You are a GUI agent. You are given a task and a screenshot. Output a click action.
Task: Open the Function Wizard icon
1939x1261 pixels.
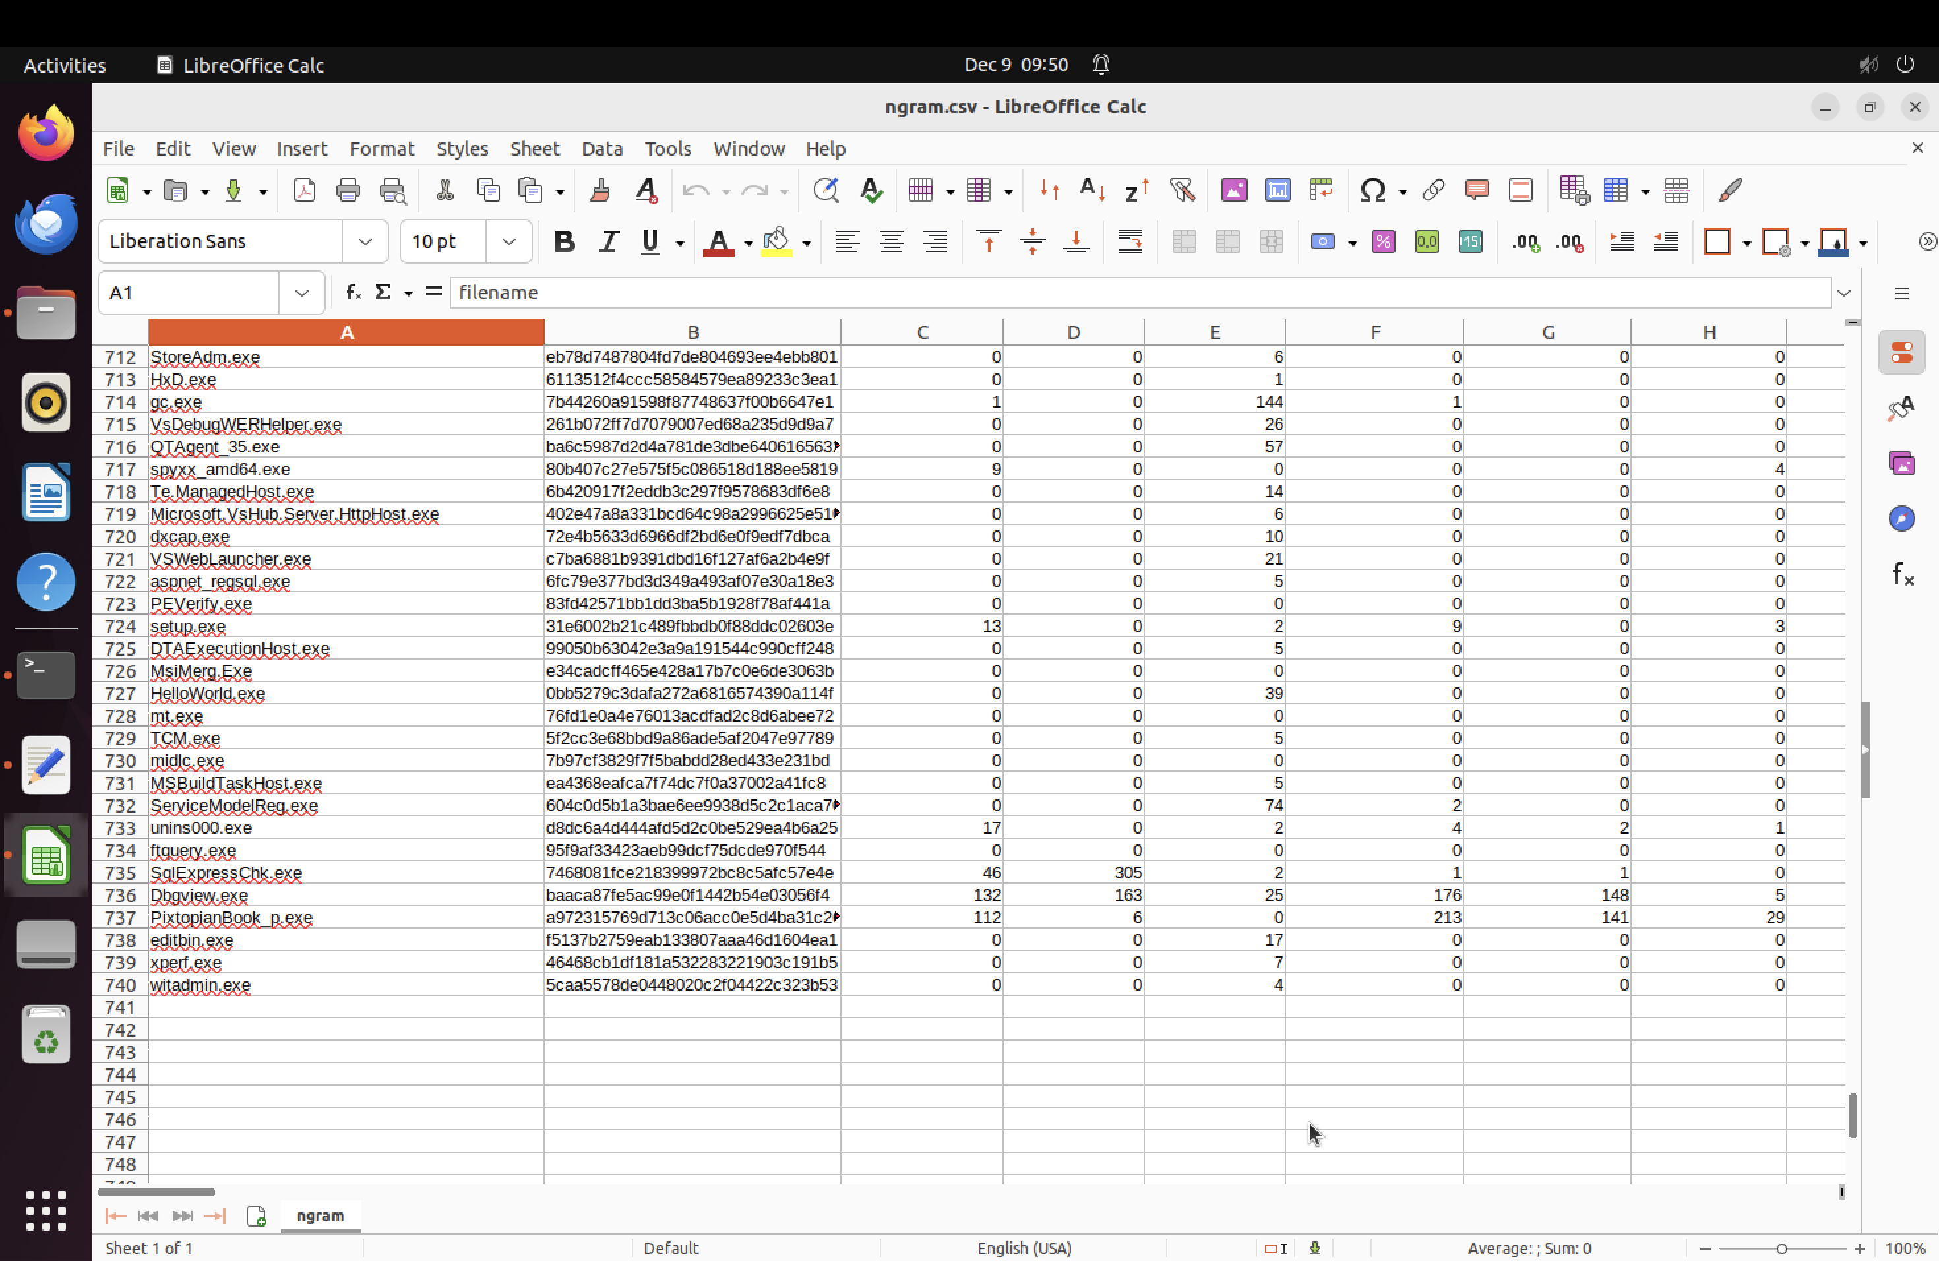(354, 292)
